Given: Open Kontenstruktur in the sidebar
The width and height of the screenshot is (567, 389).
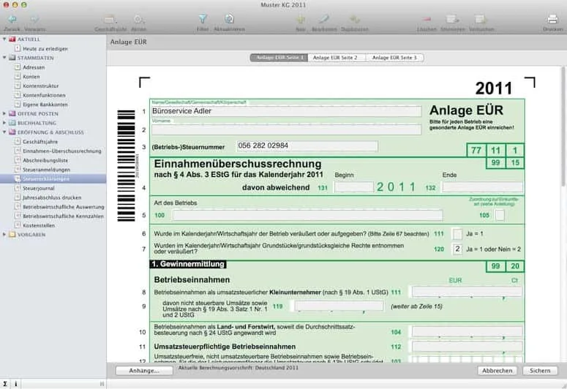Looking at the screenshot, I should click(x=40, y=86).
